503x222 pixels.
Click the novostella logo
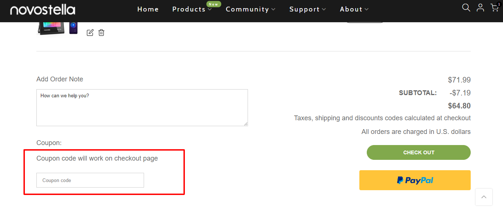[43, 10]
